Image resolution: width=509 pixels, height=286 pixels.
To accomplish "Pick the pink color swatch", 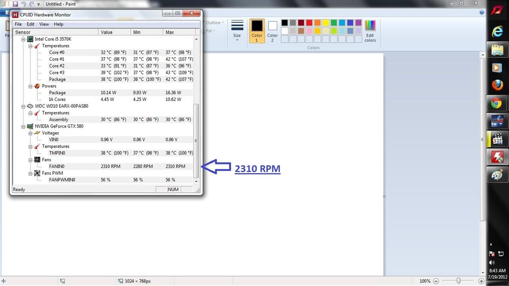I will click(x=309, y=31).
